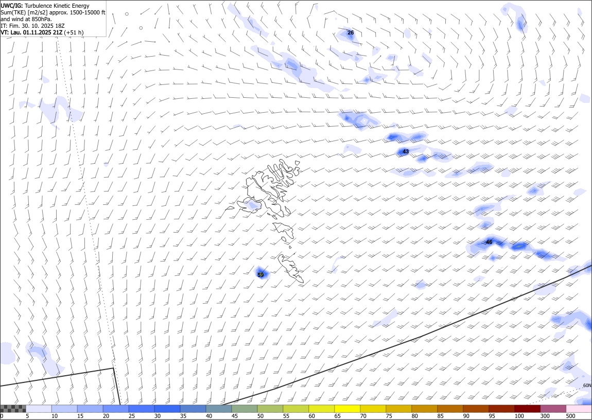Click the 40–45 grey-blue legend swatch
The image size is (592, 420).
[x=219, y=409]
